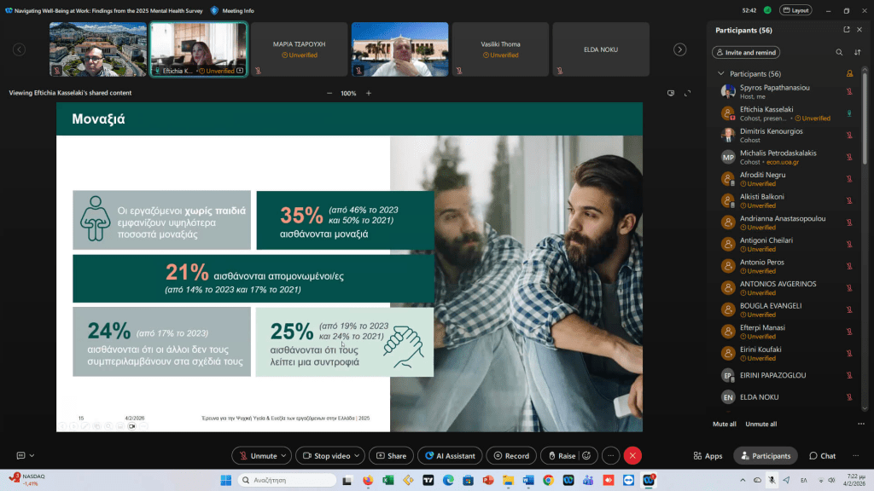Open PowerPoint from taskbar
The image size is (874, 491).
488,480
